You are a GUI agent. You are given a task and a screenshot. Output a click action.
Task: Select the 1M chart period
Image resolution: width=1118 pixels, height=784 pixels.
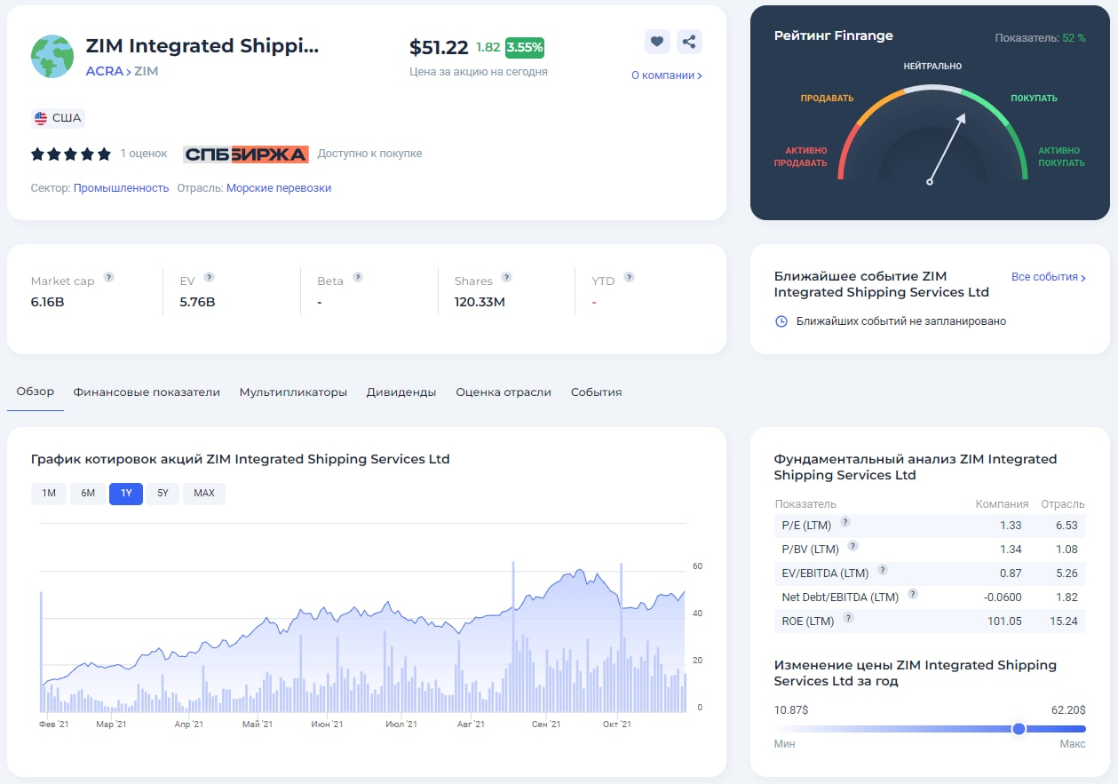click(49, 494)
